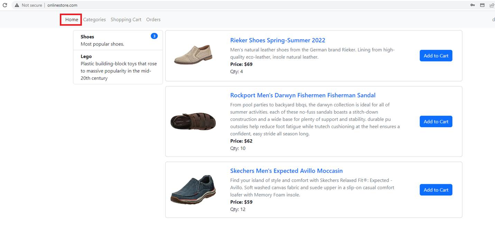The width and height of the screenshot is (495, 236).
Task: Open Rockport Men's Darwyn Fisherman Sandal link
Action: (x=302, y=95)
